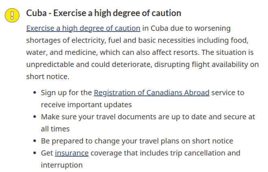This screenshot has height=172, width=268.
Task: Click the yellow caution exclamation icon
Action: point(13,15)
